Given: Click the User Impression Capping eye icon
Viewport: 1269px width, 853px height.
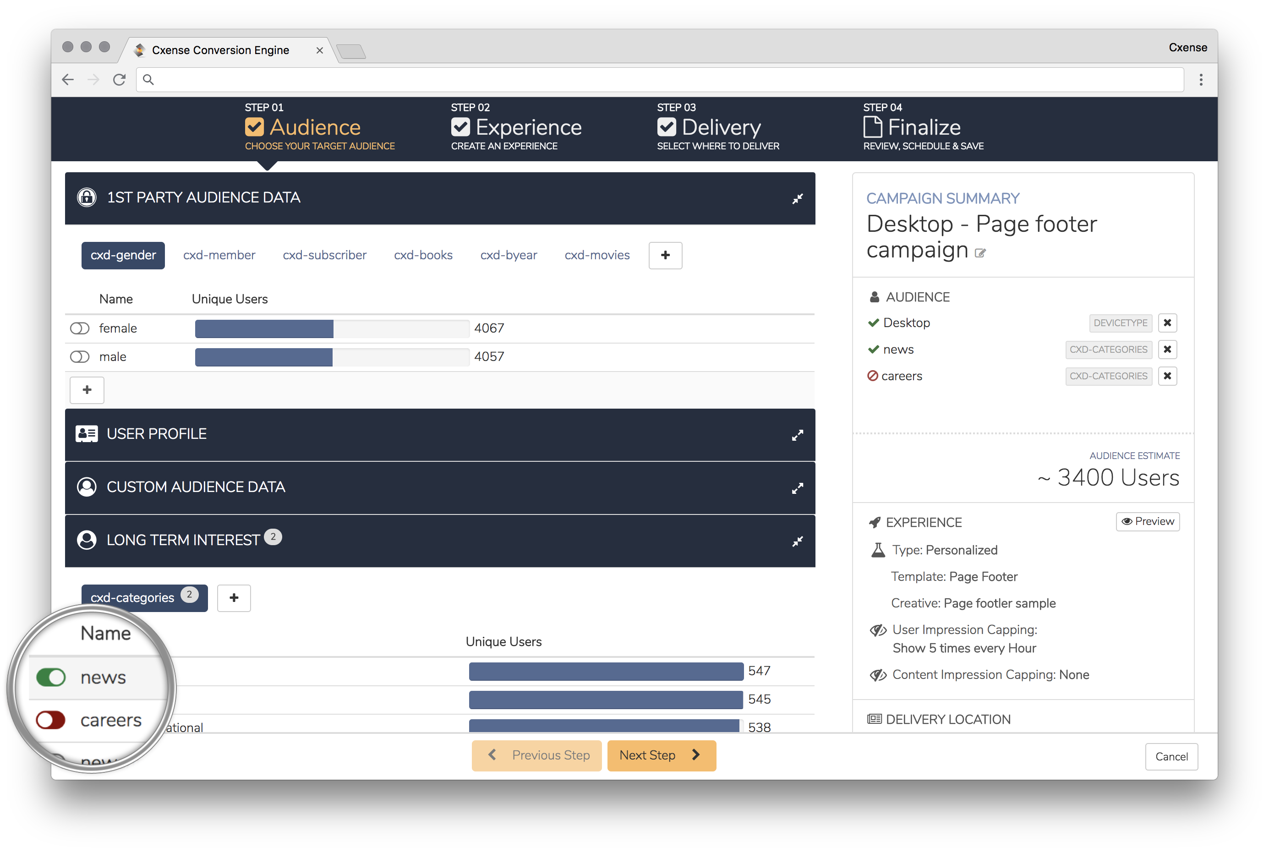Looking at the screenshot, I should click(878, 630).
